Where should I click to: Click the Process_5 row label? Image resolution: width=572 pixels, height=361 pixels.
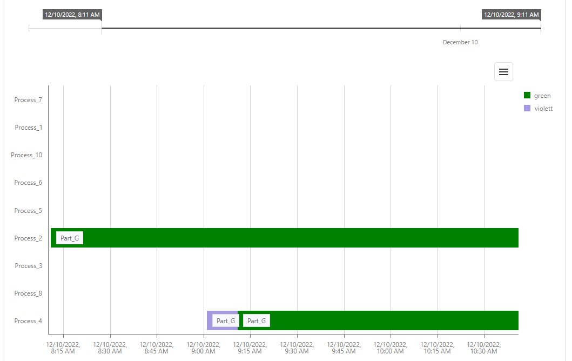(x=28, y=210)
